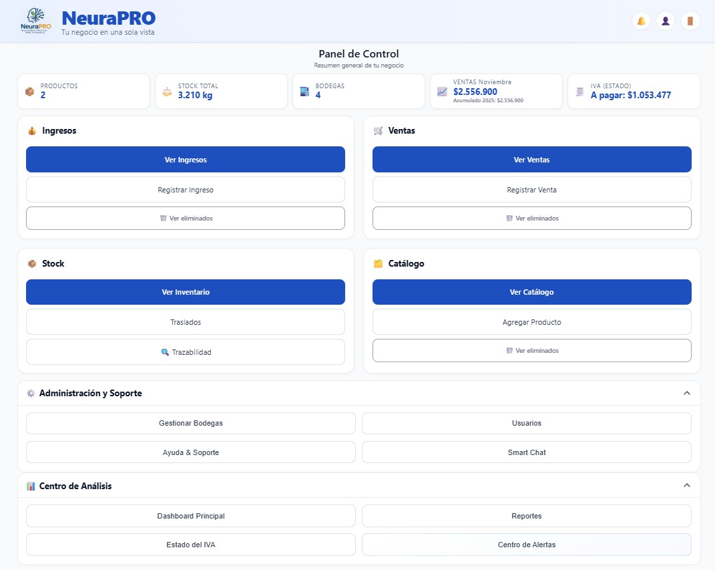Image resolution: width=715 pixels, height=570 pixels.
Task: Click the PRODUCTOS summary card
Action: pyautogui.click(x=83, y=90)
